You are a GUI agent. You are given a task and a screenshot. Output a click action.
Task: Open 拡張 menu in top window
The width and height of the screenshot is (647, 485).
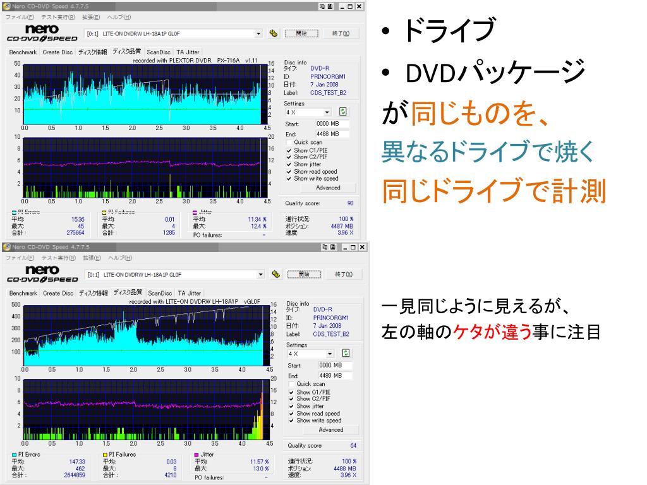click(x=91, y=17)
